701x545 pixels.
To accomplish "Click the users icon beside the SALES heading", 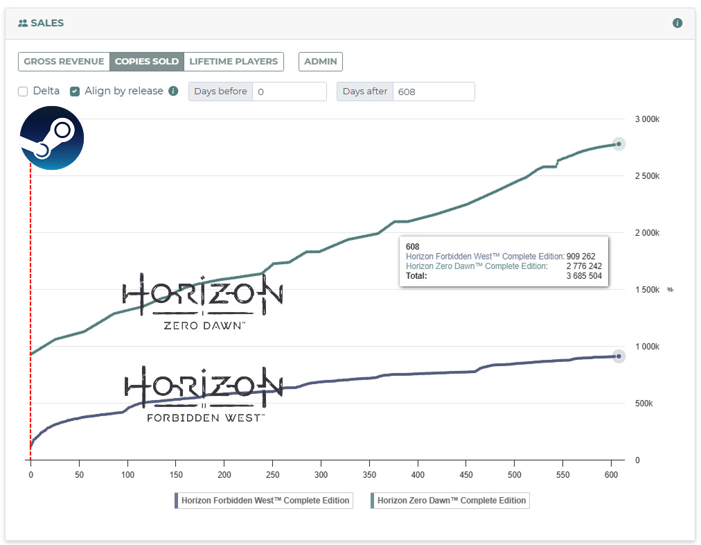I will pyautogui.click(x=24, y=22).
